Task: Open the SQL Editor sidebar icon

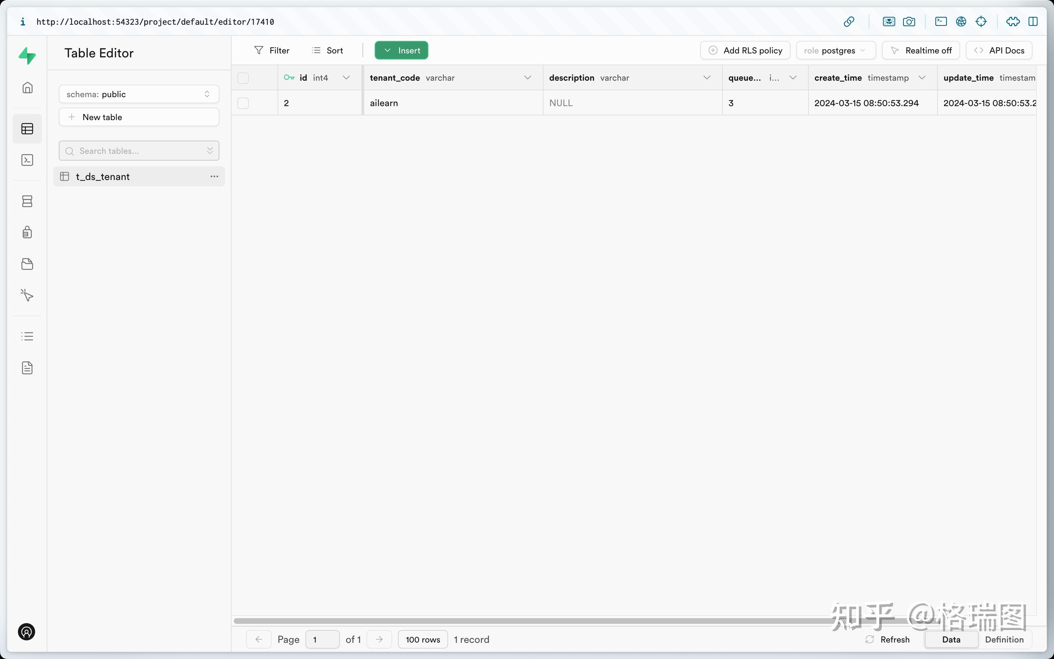Action: coord(27,160)
